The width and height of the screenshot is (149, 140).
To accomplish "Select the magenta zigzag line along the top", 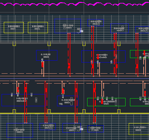I will [x=74, y=4].
